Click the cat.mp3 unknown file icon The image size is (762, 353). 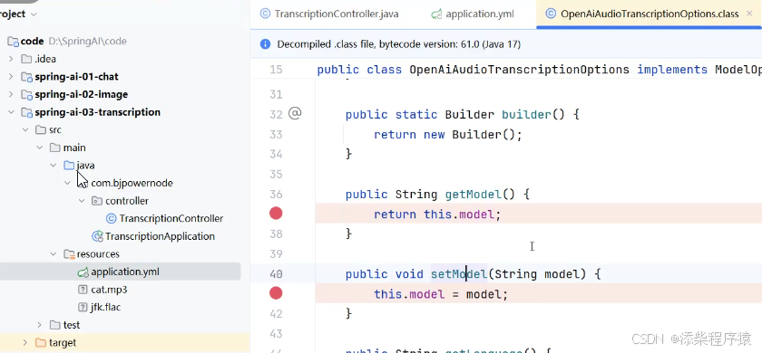(x=83, y=290)
